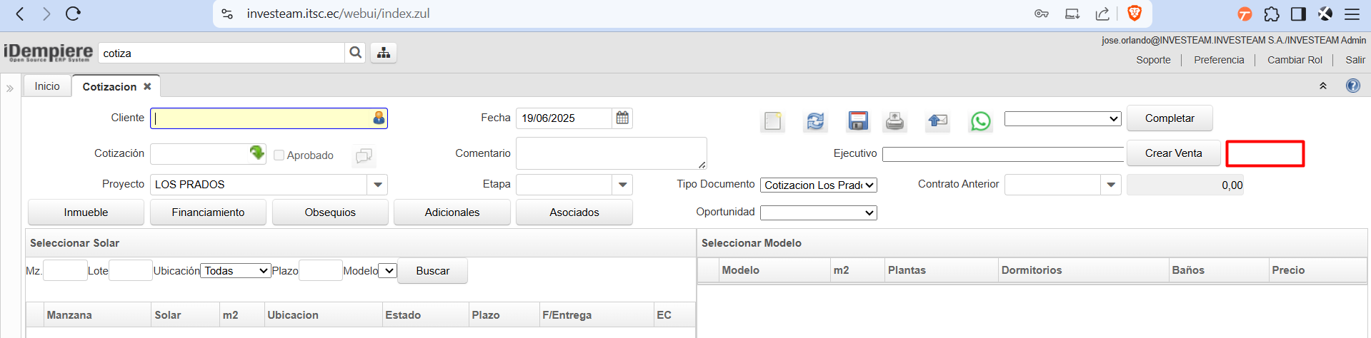Expand the Etapa combo box

(622, 185)
